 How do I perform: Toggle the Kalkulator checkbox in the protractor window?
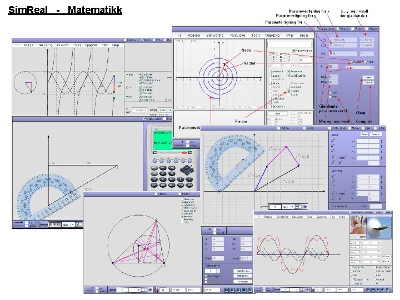click(x=144, y=119)
